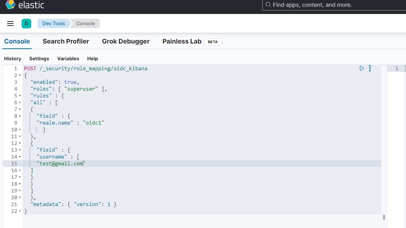
Task: Click the "roles" key on line 4
Action: tap(41, 89)
